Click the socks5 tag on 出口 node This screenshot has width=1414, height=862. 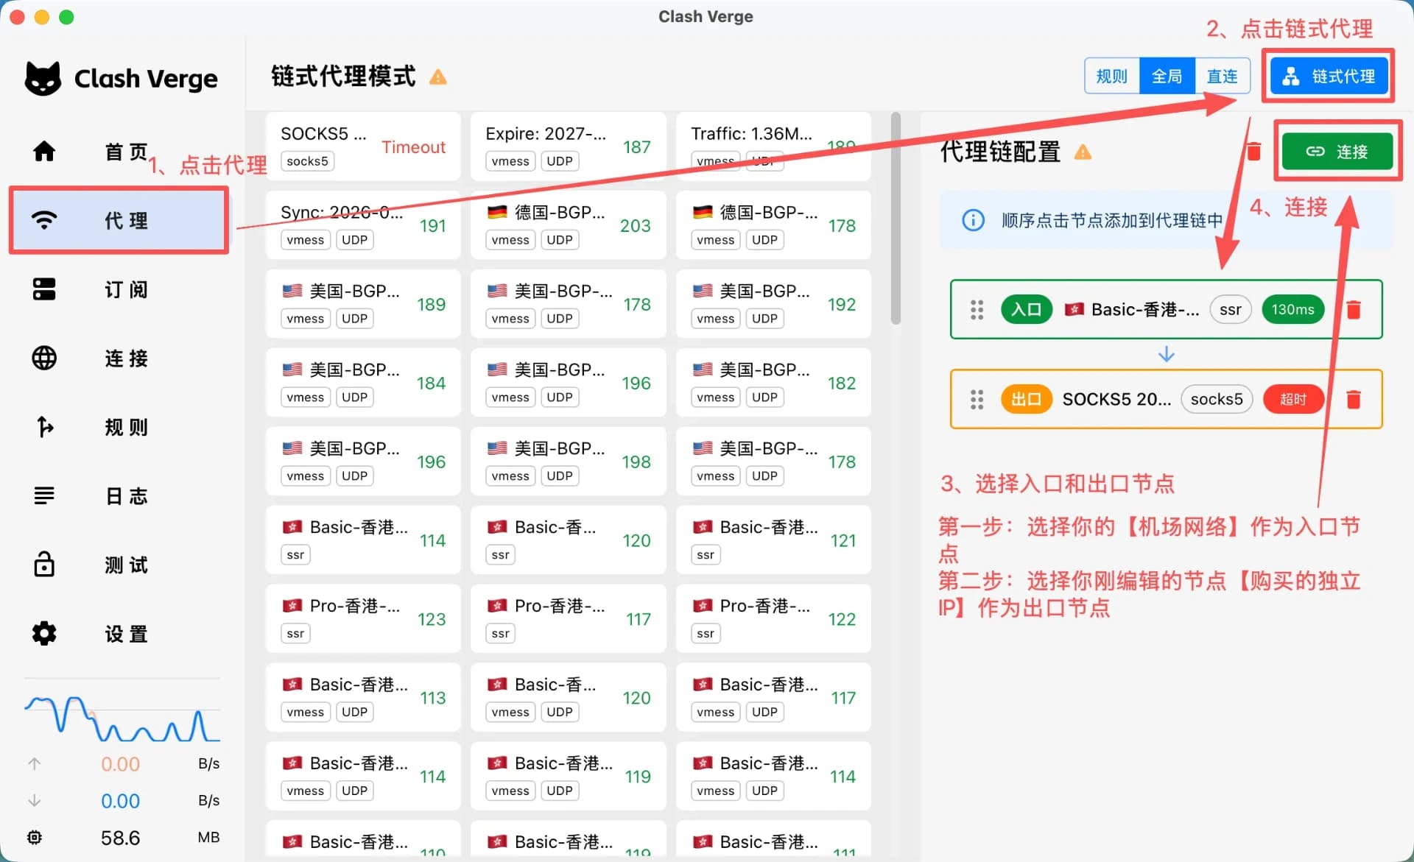[x=1217, y=400]
